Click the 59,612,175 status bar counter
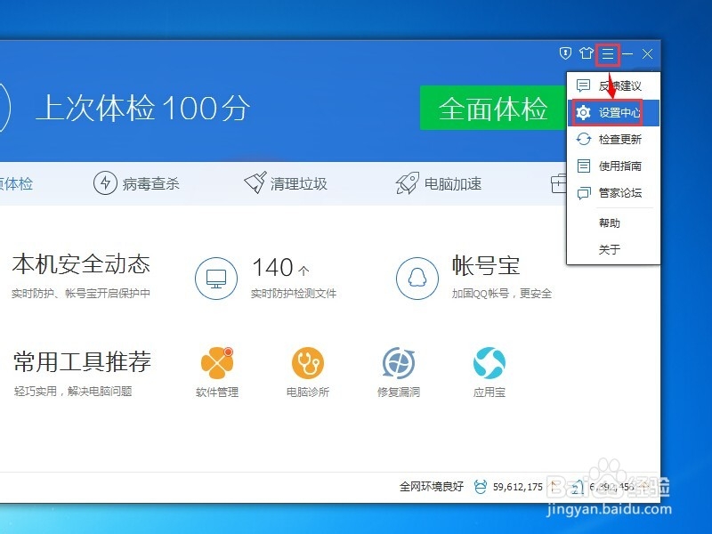Image resolution: width=712 pixels, height=534 pixels. [x=518, y=487]
